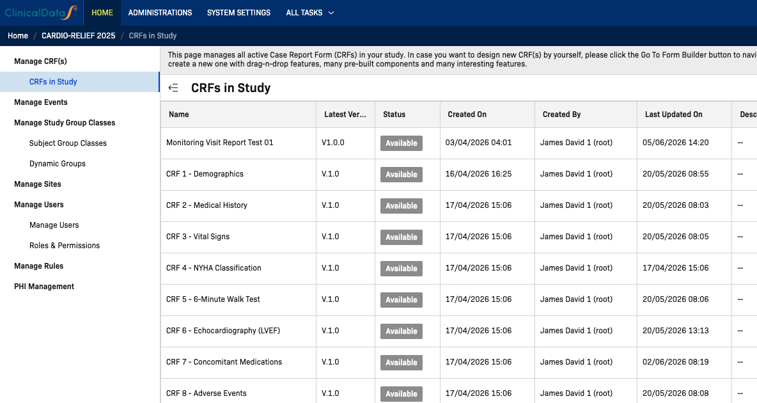The height and width of the screenshot is (403, 757).
Task: Open the indented Manage Users sub-item
Action: [x=54, y=225]
